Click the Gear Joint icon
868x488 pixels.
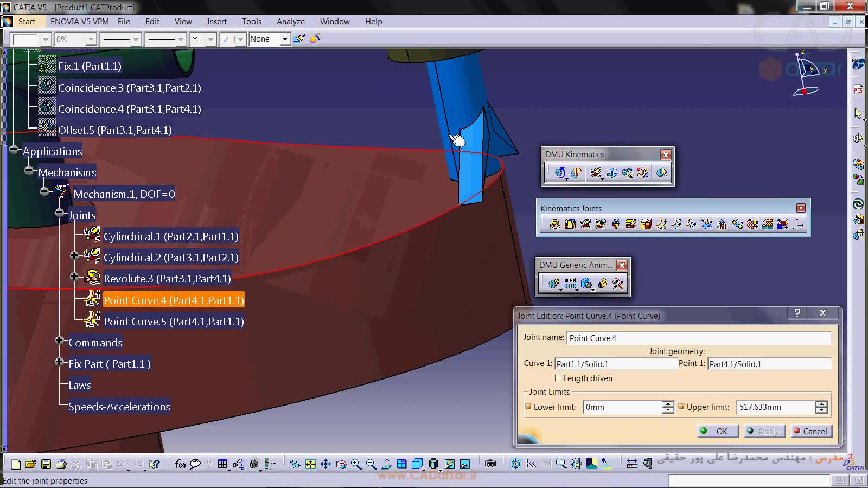(752, 224)
